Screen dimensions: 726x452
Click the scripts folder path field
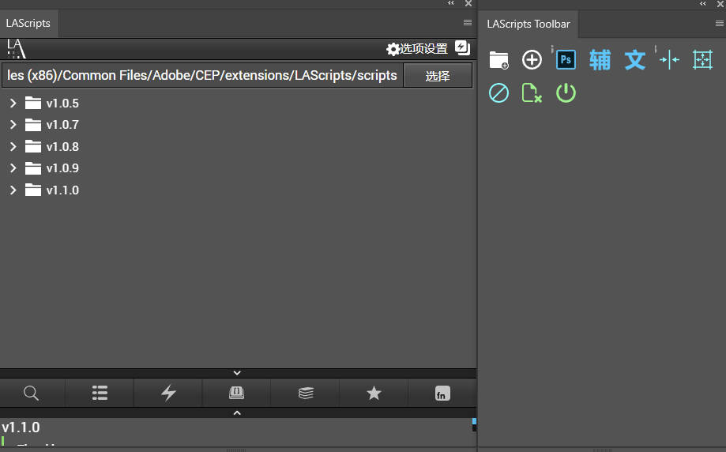click(202, 76)
